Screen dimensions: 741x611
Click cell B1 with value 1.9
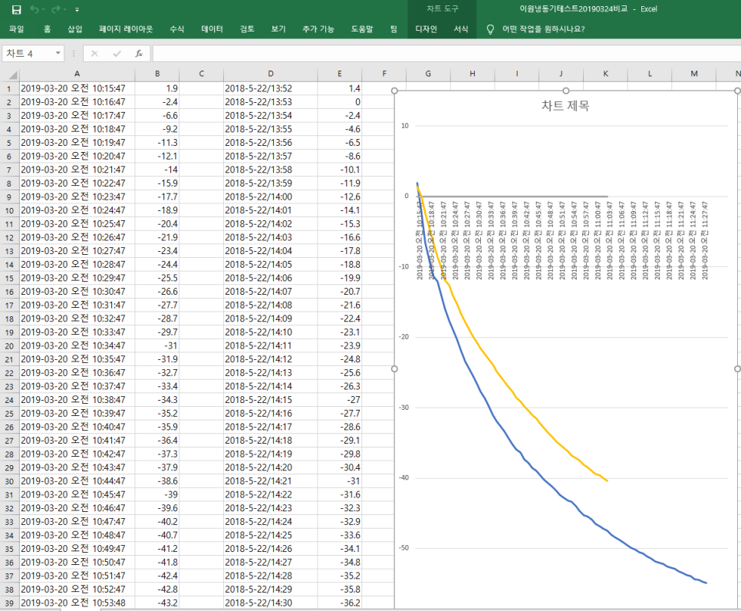(157, 88)
